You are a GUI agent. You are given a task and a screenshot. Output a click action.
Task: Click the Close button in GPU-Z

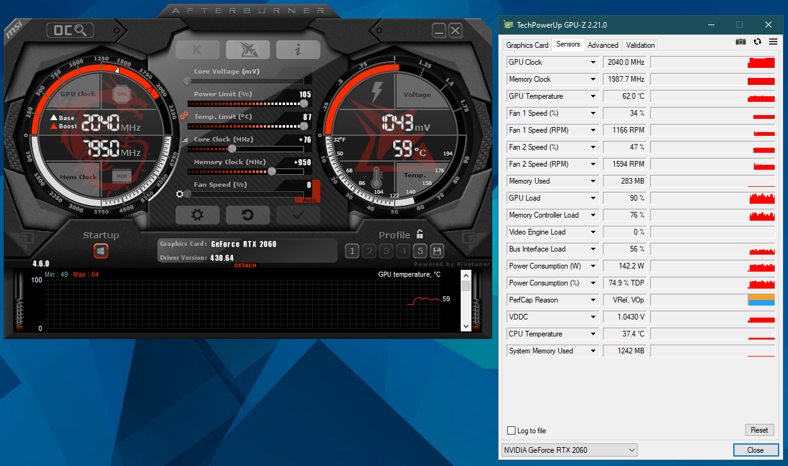(x=755, y=450)
